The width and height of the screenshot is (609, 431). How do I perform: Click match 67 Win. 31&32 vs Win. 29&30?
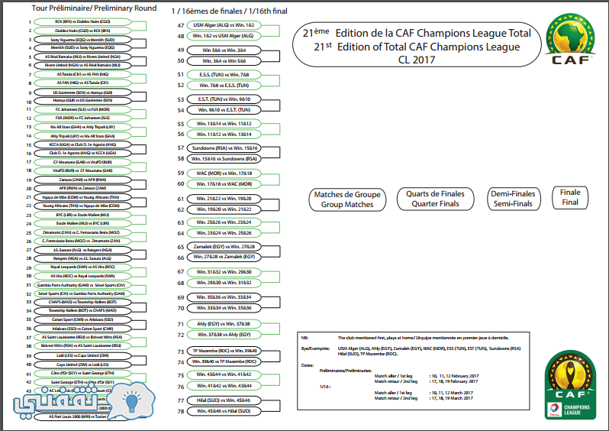tap(224, 272)
